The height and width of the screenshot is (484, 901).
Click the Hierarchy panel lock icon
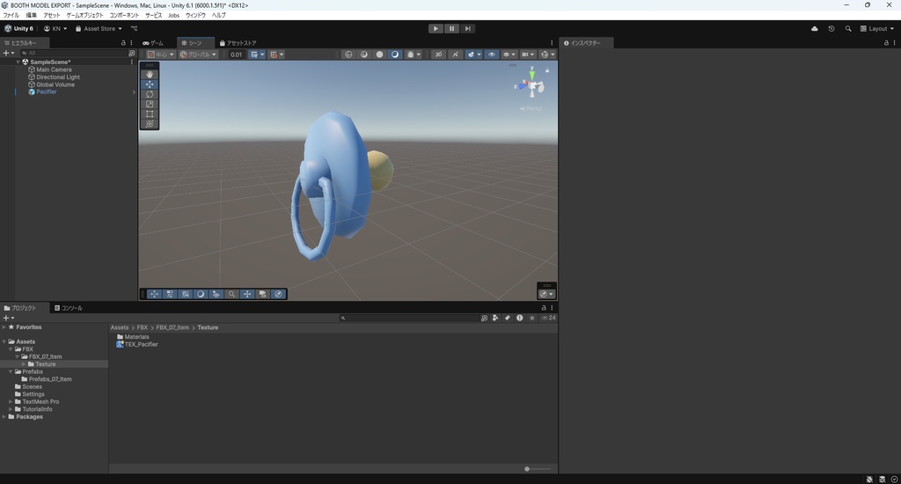coord(123,42)
